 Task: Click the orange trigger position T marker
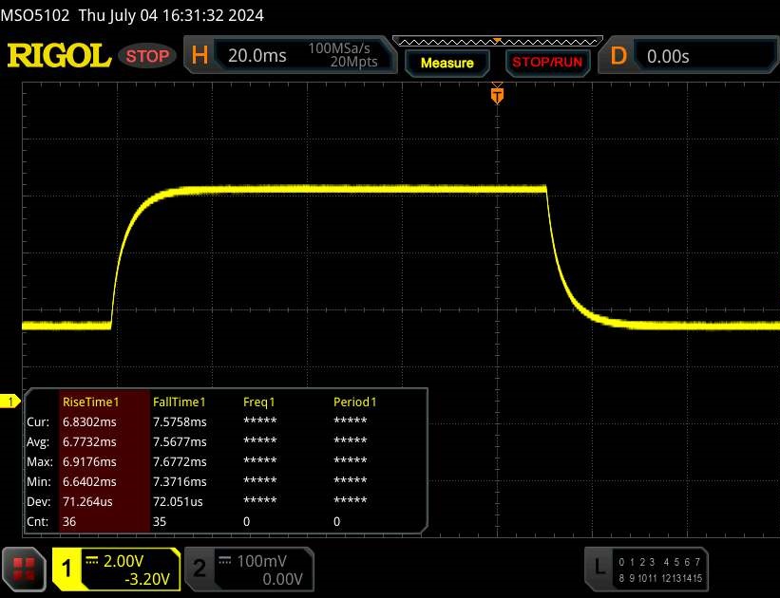[x=496, y=95]
